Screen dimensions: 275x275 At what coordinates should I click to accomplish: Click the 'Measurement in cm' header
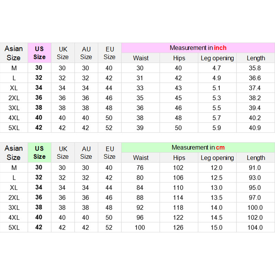pos(198,147)
